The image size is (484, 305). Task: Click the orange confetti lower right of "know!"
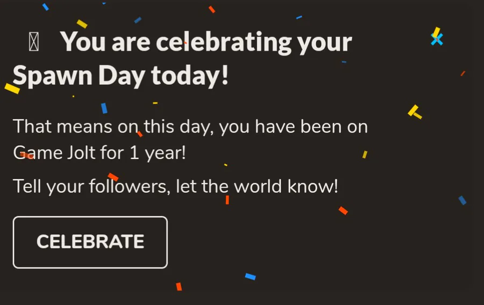(343, 210)
